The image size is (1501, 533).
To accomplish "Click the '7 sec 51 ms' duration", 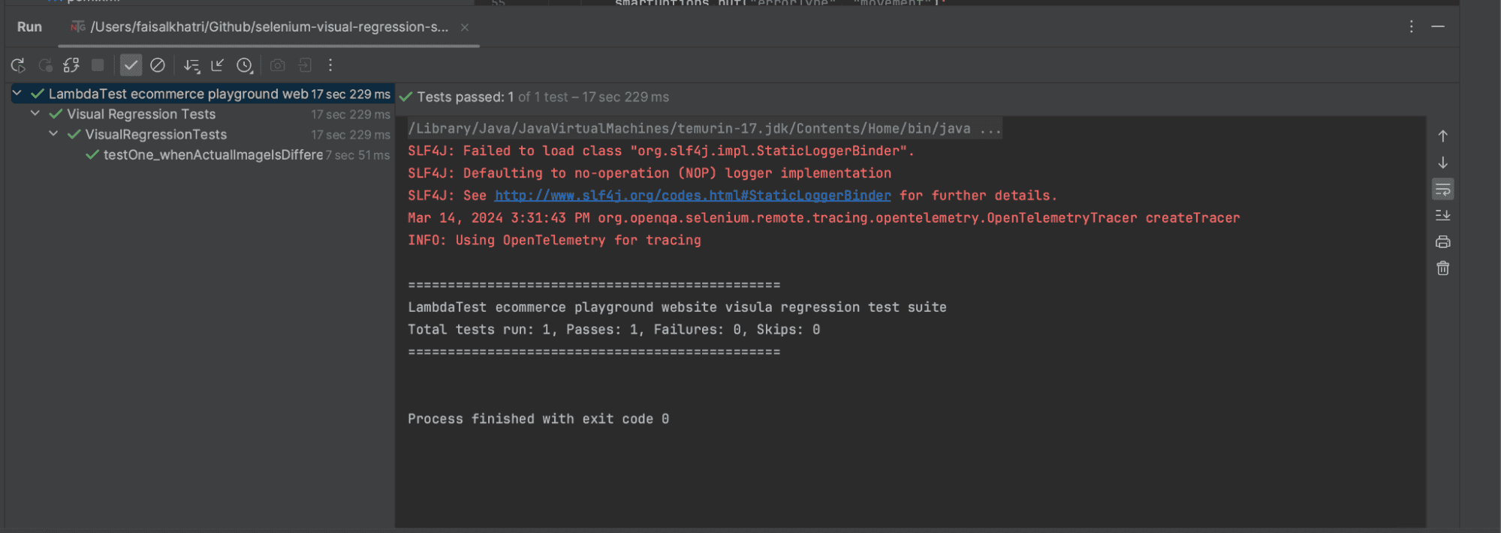I will pos(357,155).
